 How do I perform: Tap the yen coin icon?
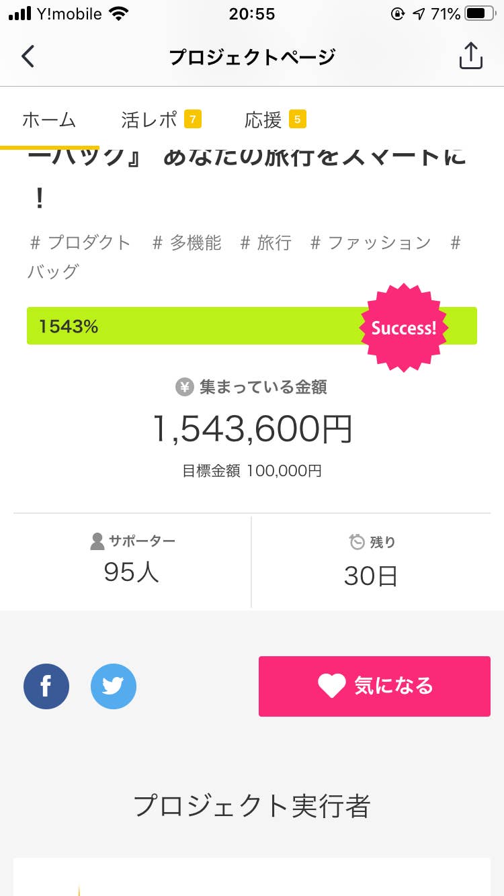tap(184, 388)
